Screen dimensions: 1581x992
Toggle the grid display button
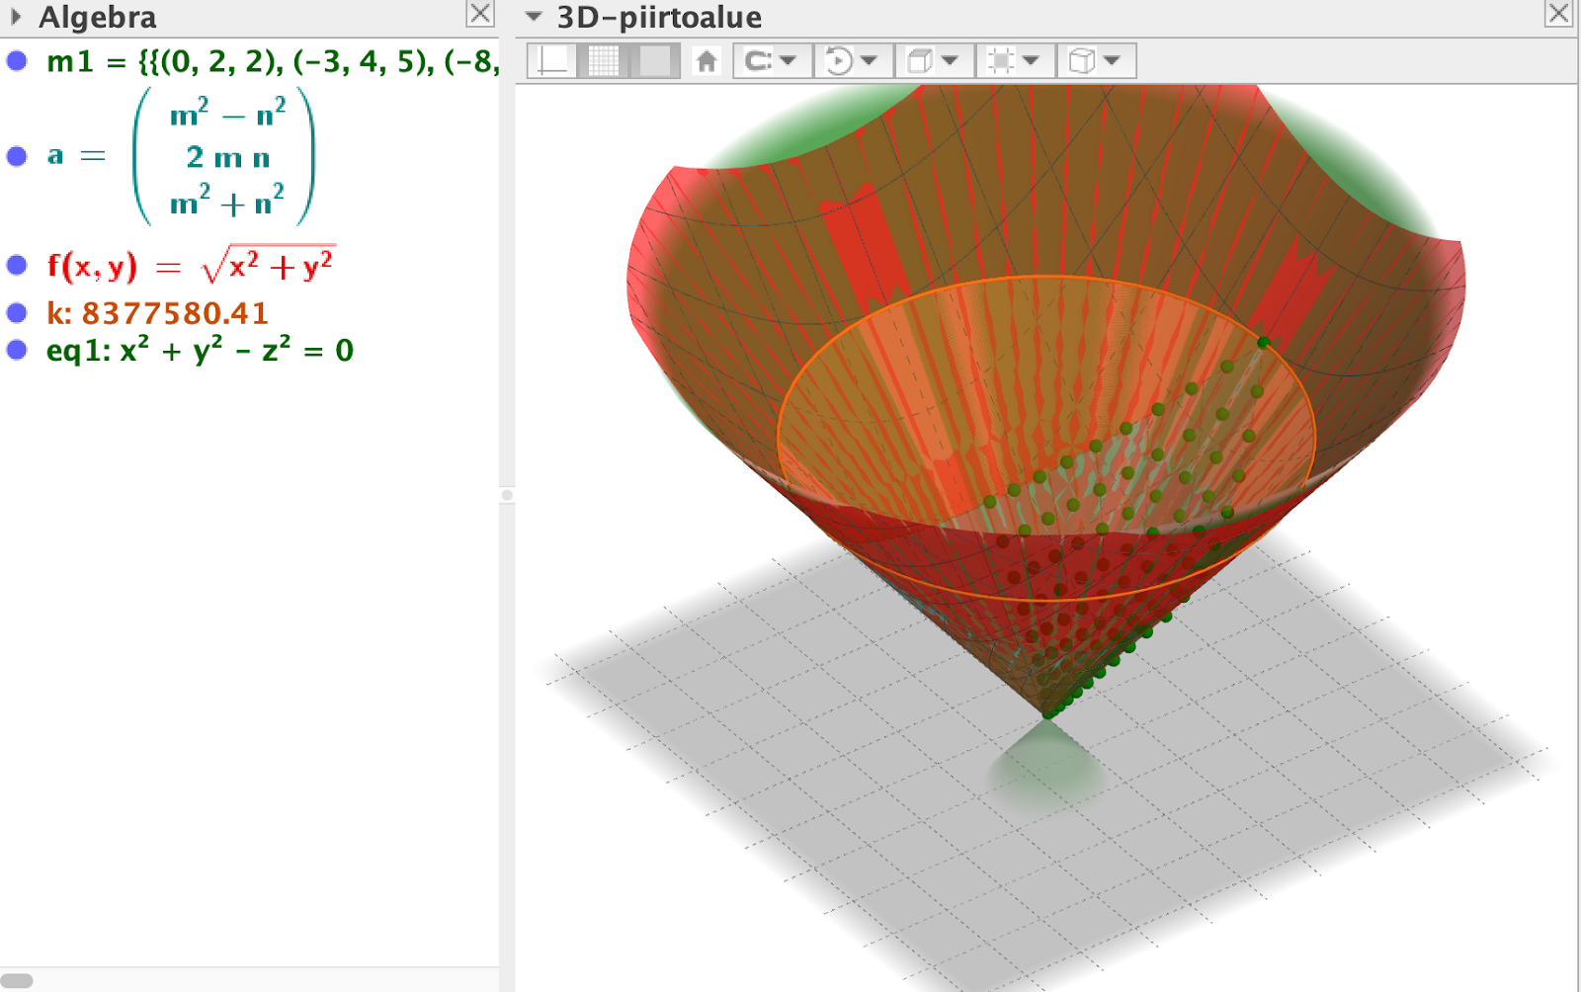tap(604, 61)
